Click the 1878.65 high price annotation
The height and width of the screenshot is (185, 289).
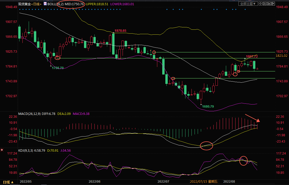click(x=121, y=31)
